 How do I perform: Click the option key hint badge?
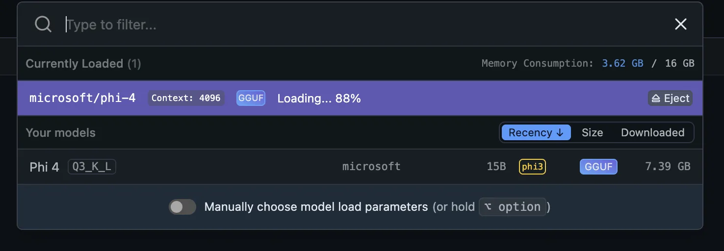[512, 207]
